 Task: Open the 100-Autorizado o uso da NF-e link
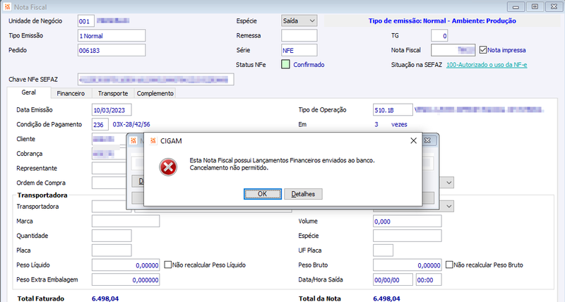487,65
